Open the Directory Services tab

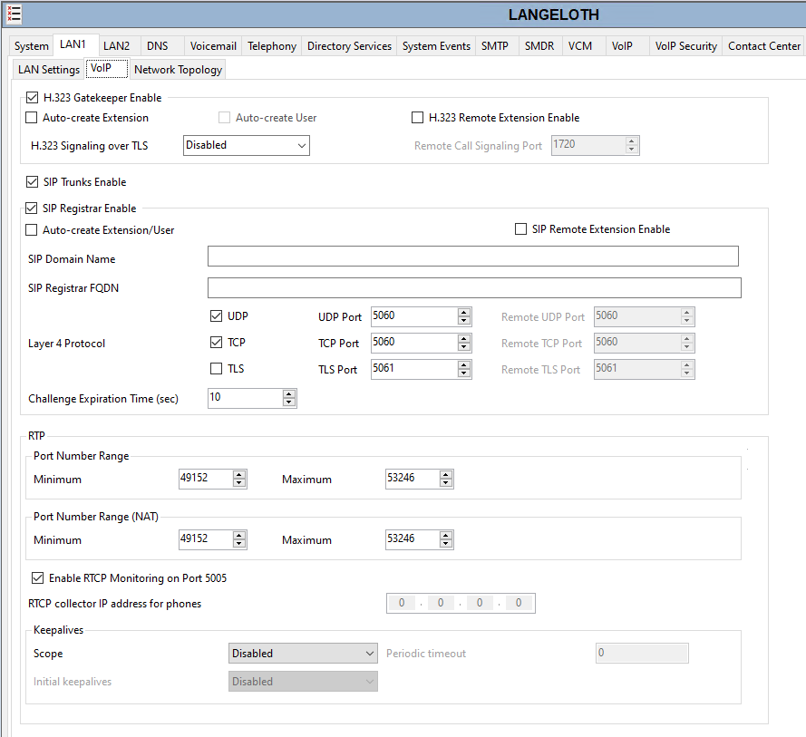(x=350, y=46)
